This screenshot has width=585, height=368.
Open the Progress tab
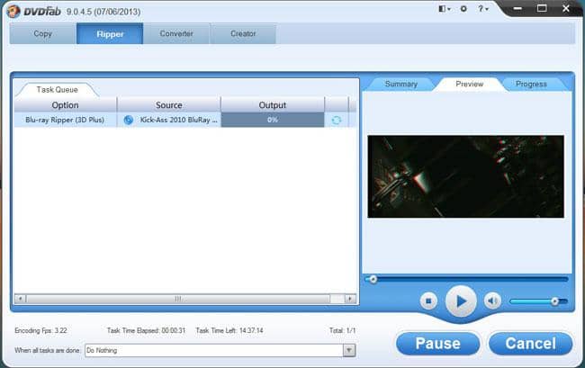click(x=531, y=84)
